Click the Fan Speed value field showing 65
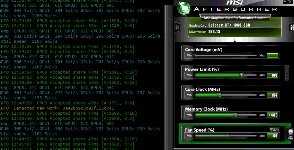The image size is (294, 150). tap(272, 136)
